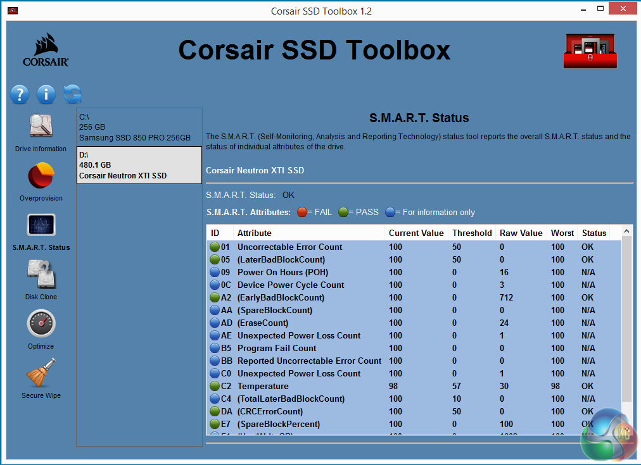Select the D:\ Corsair Neutron XTI SSD drive
This screenshot has width=641, height=465.
click(x=139, y=165)
